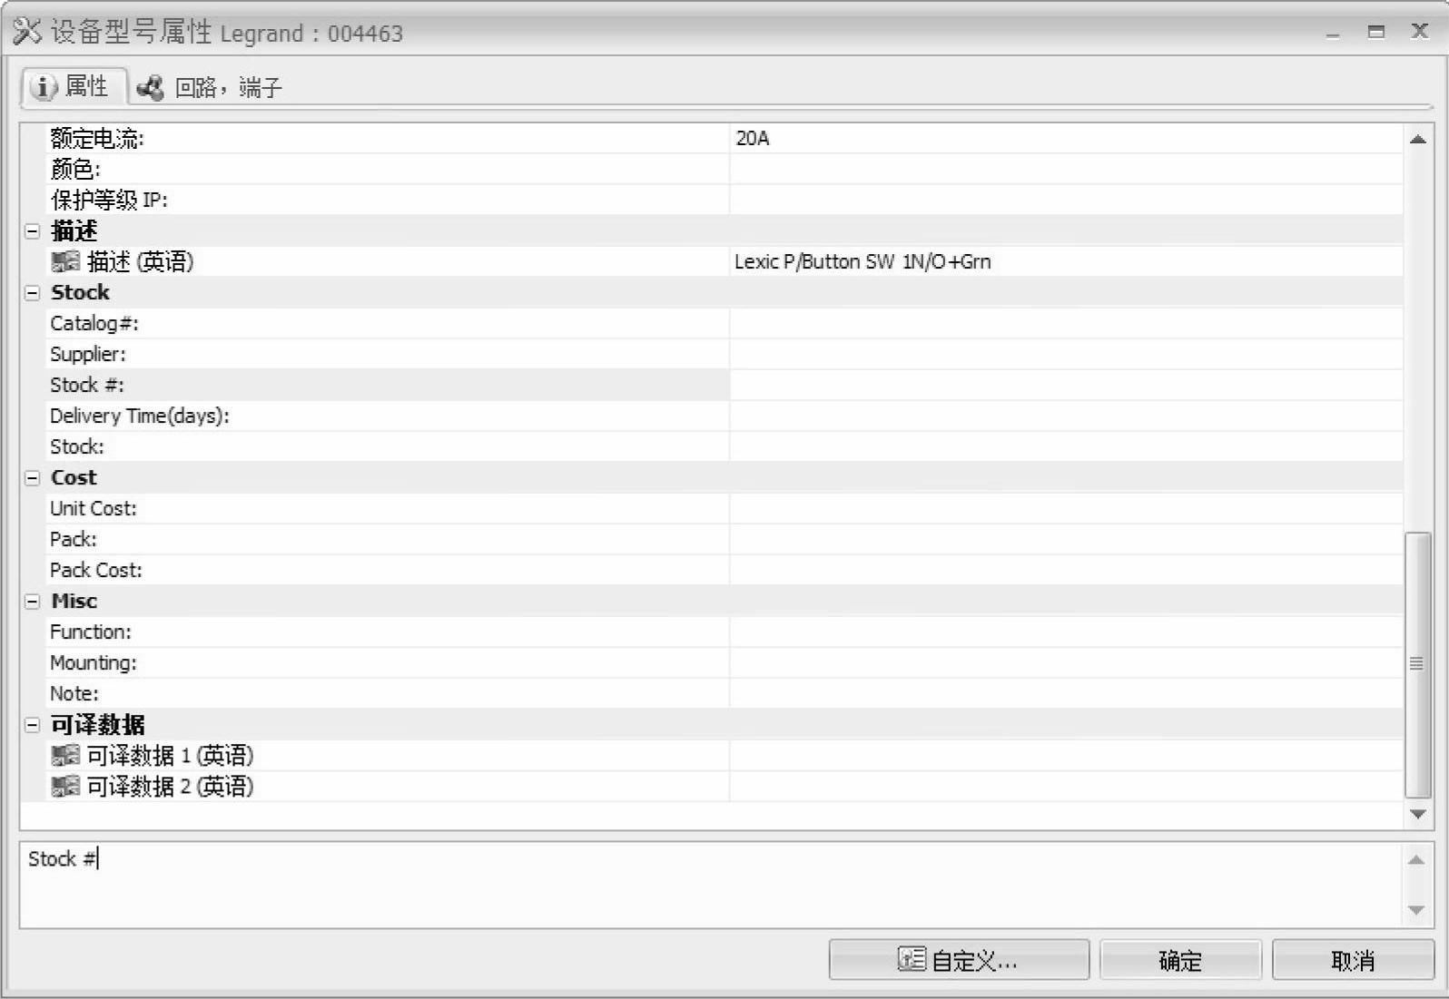Screen dimensions: 1449x999
Task: Click the icon on the 自定义 button
Action: (x=912, y=959)
